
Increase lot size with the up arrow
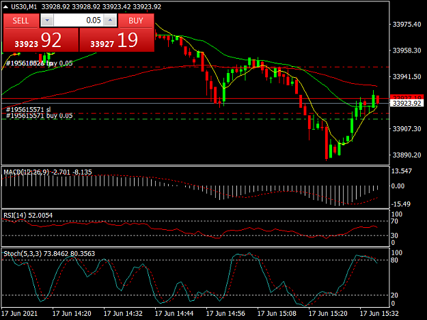110,20
